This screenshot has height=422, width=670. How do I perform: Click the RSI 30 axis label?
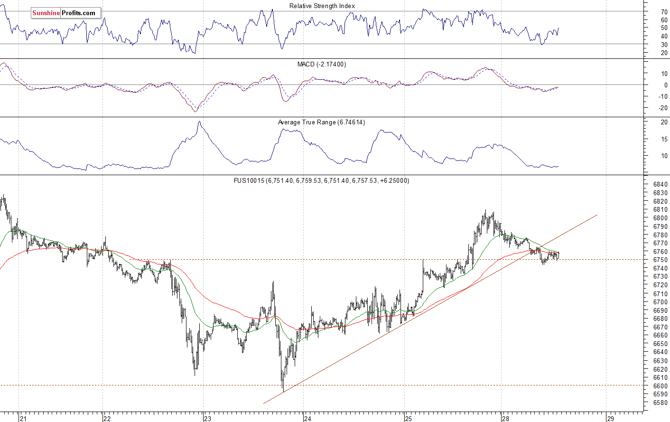(x=664, y=45)
